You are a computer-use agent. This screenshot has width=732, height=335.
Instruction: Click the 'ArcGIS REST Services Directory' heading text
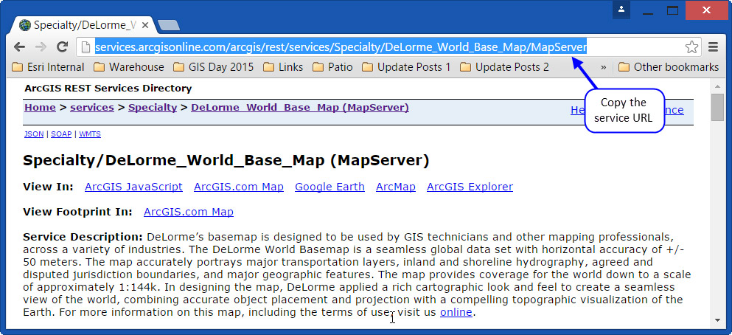coord(108,89)
